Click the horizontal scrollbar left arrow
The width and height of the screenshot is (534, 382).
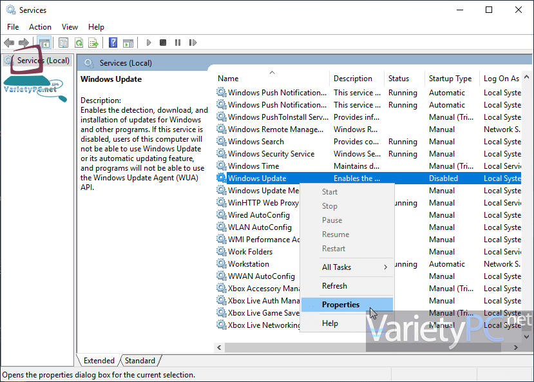(x=219, y=347)
